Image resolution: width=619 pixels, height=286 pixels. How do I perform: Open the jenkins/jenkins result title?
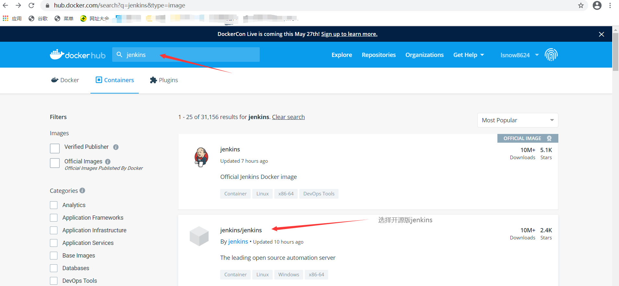241,230
